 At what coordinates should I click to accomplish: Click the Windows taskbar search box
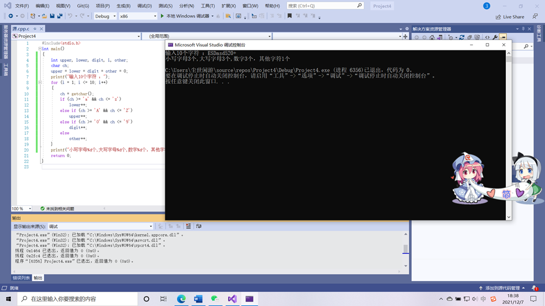click(77, 299)
